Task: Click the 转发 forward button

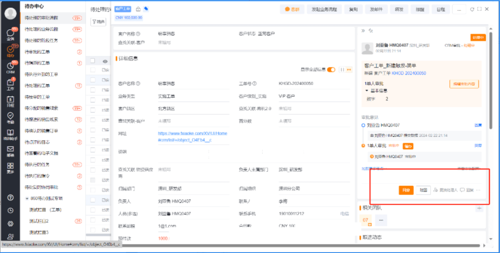Action: [x=399, y=10]
